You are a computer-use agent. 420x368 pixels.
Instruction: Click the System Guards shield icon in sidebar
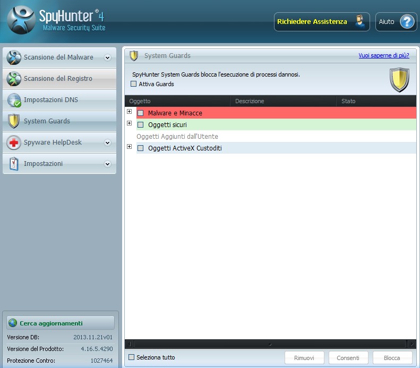point(14,121)
